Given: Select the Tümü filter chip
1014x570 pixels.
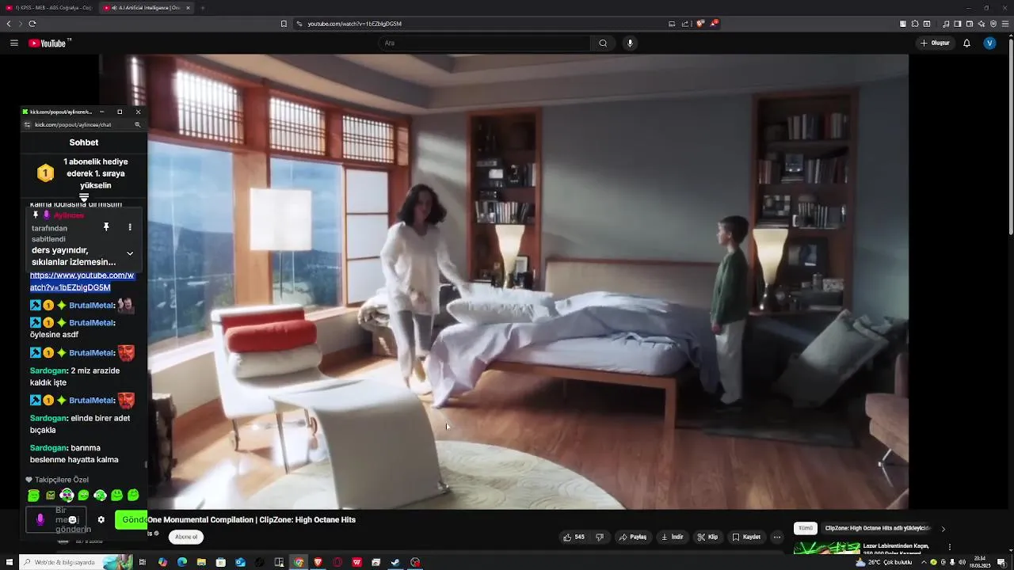Looking at the screenshot, I should [x=806, y=528].
